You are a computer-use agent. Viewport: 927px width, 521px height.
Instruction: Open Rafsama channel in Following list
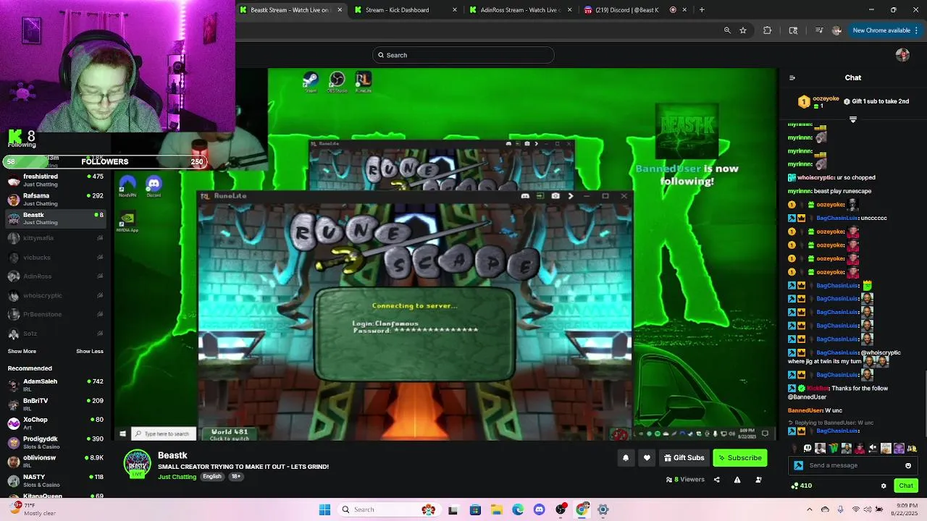pyautogui.click(x=56, y=198)
